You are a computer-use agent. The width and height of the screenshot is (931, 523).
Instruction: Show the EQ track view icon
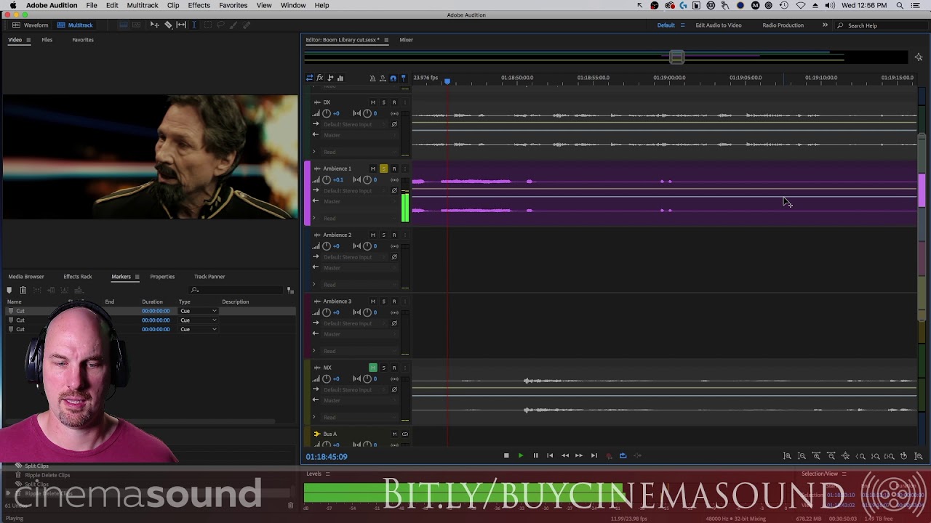point(340,78)
